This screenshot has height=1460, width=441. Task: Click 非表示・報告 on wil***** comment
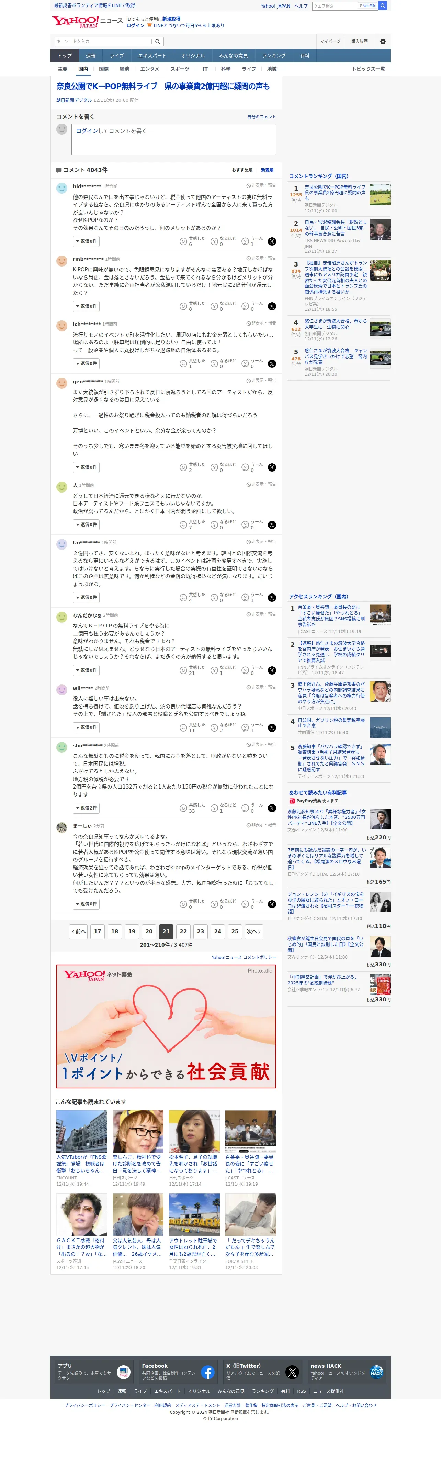pyautogui.click(x=261, y=687)
